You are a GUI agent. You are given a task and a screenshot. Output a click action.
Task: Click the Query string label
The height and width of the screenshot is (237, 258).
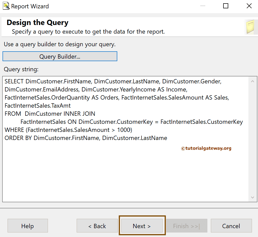pyautogui.click(x=21, y=69)
